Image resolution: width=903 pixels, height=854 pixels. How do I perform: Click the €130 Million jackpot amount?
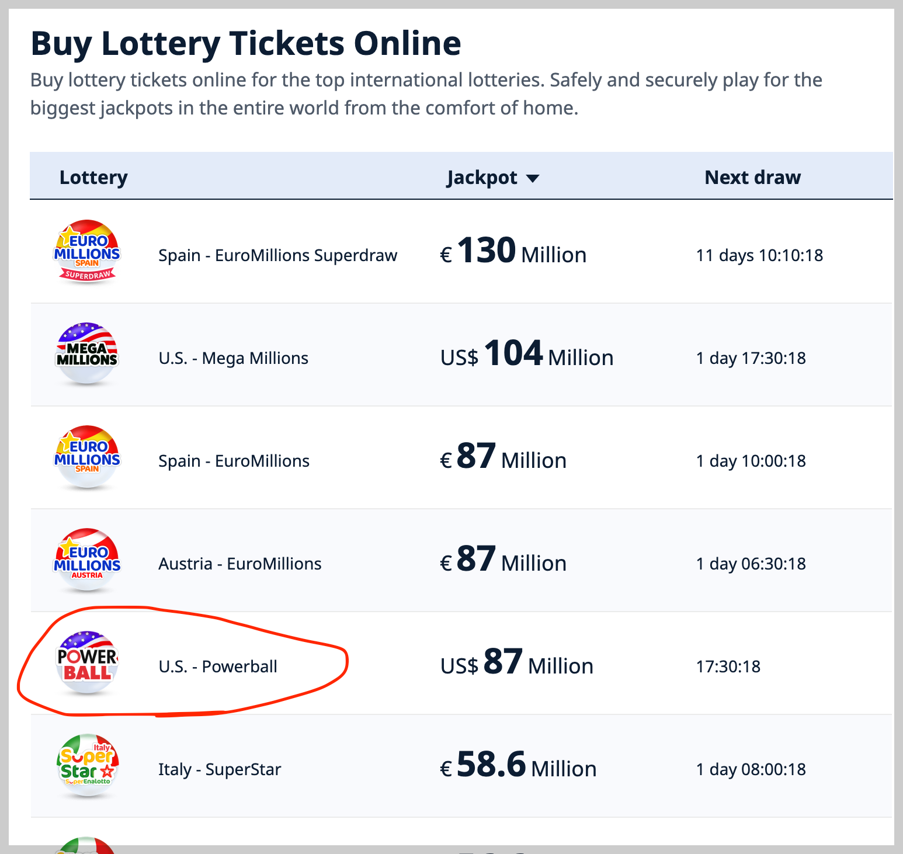click(x=513, y=252)
